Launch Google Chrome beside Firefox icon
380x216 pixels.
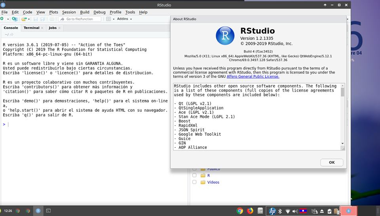tap(240, 211)
